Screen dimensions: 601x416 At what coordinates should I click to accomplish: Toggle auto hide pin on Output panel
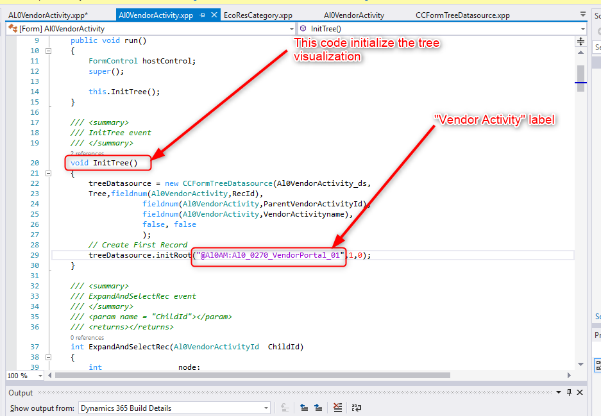click(569, 392)
